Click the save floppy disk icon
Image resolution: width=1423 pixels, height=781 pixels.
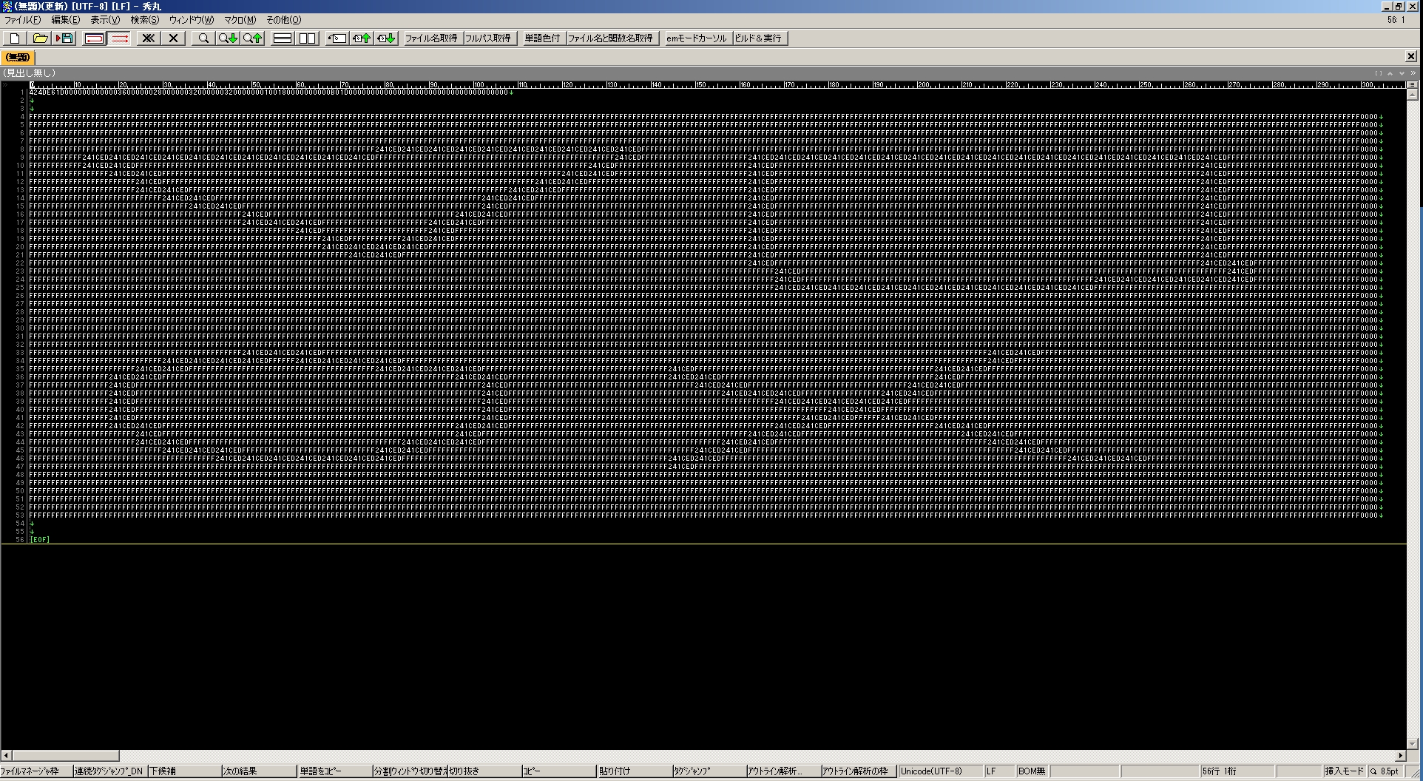coord(65,38)
